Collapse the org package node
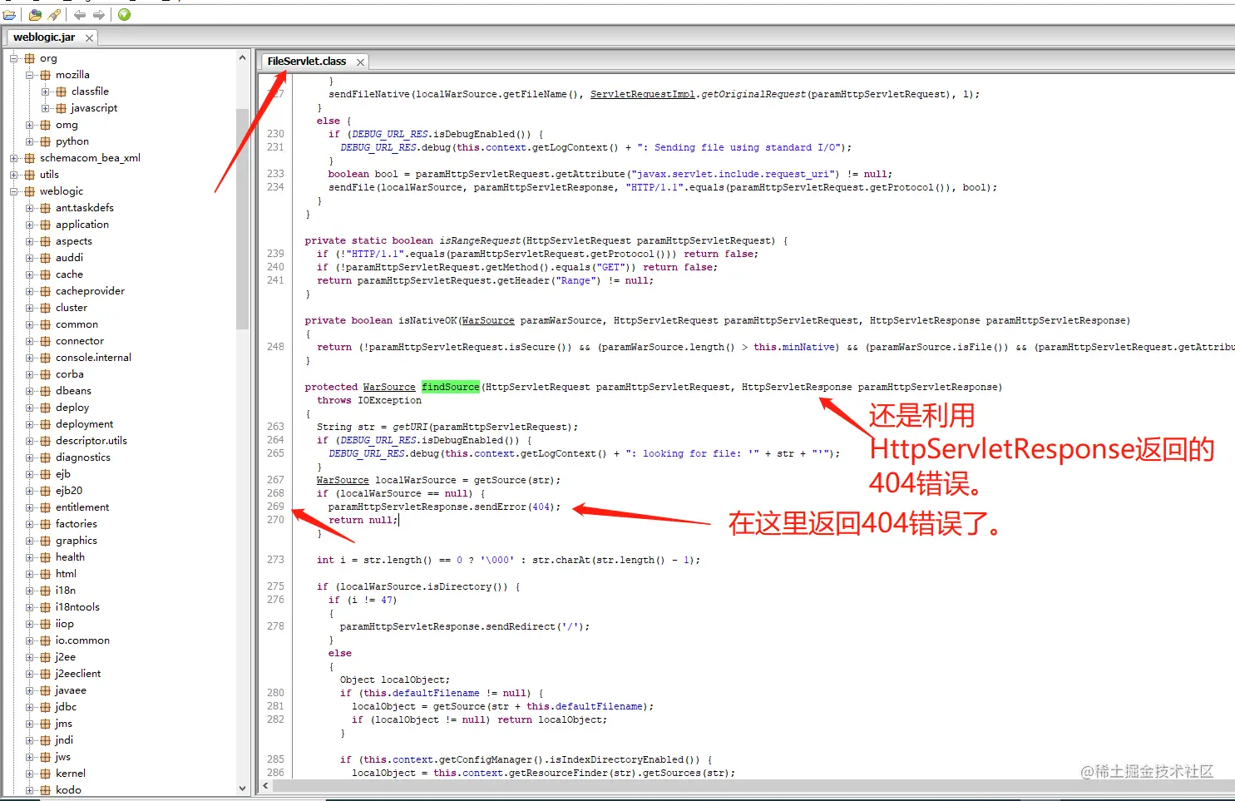1235x801 pixels. (13, 57)
